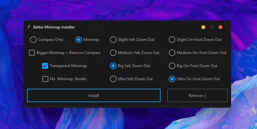Click the feather icon in the title bar
257x129 pixels.
pyautogui.click(x=29, y=27)
